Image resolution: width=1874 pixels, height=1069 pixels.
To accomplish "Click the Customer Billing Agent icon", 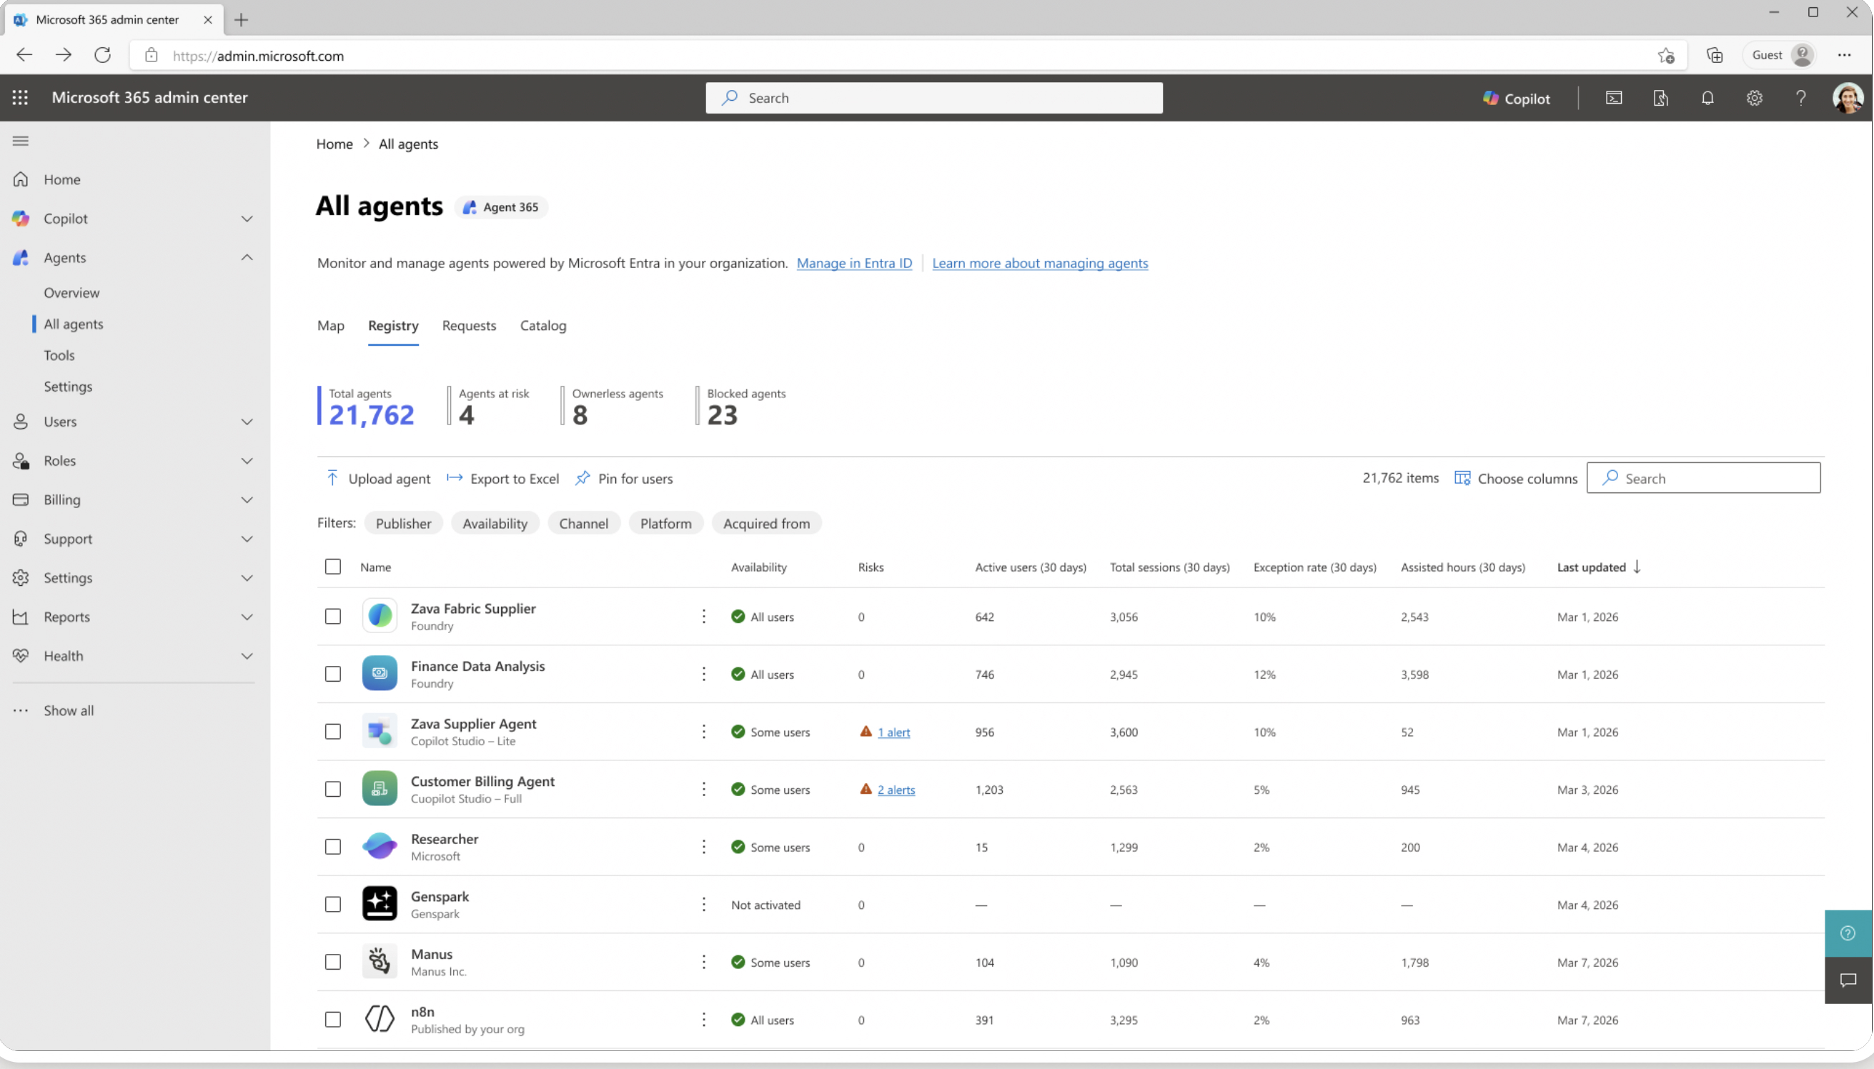I will click(x=380, y=789).
